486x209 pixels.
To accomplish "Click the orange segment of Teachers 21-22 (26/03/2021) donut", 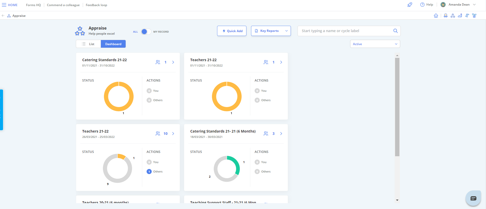I will tap(122, 156).
